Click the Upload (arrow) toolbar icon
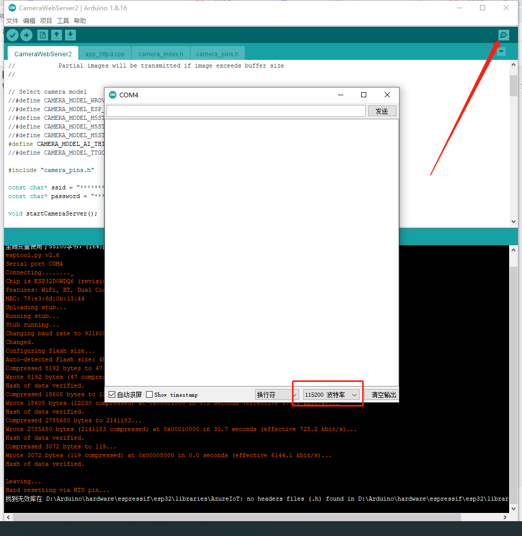Screen dimensions: 522x536 pyautogui.click(x=27, y=35)
